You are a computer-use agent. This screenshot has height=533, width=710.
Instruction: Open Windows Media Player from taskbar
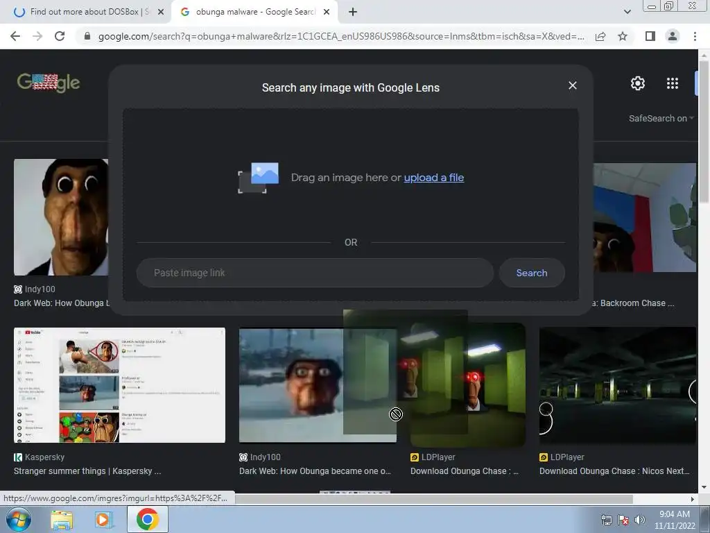103,520
